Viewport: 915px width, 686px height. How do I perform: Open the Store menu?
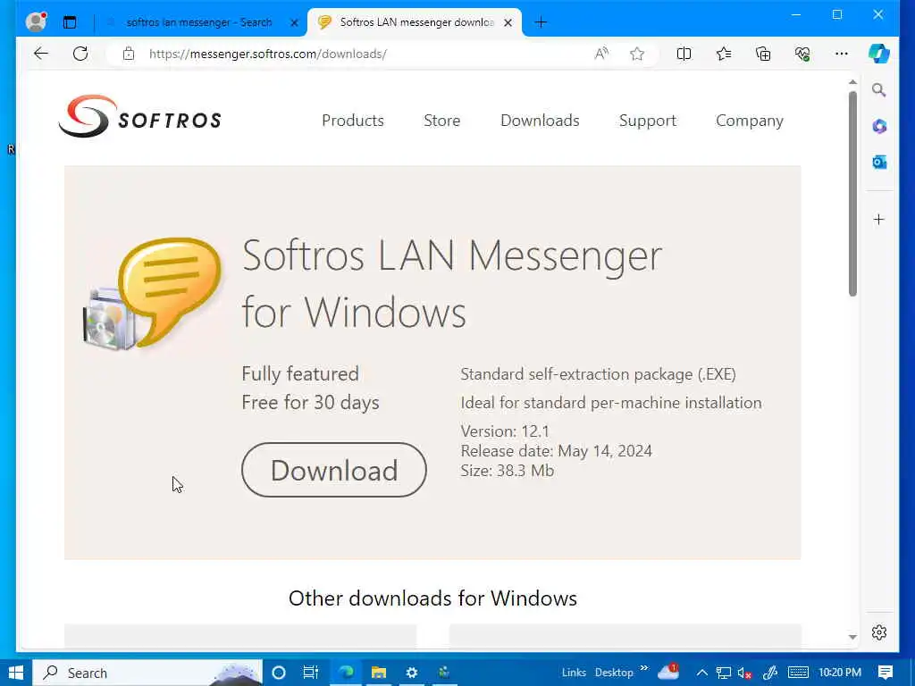point(441,121)
